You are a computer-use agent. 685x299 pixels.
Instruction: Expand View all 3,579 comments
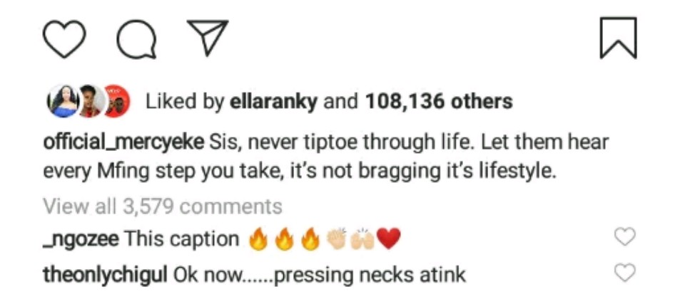[x=163, y=206]
